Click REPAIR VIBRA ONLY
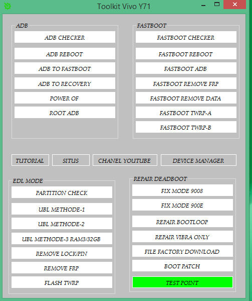The height and width of the screenshot is (301, 252). tap(182, 237)
